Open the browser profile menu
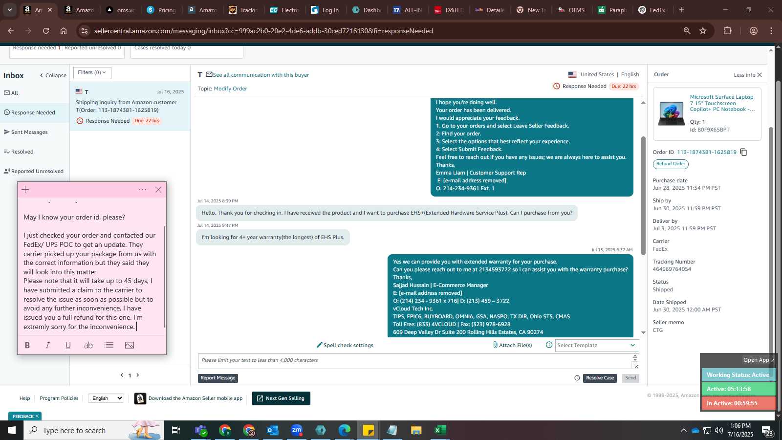 (754, 31)
